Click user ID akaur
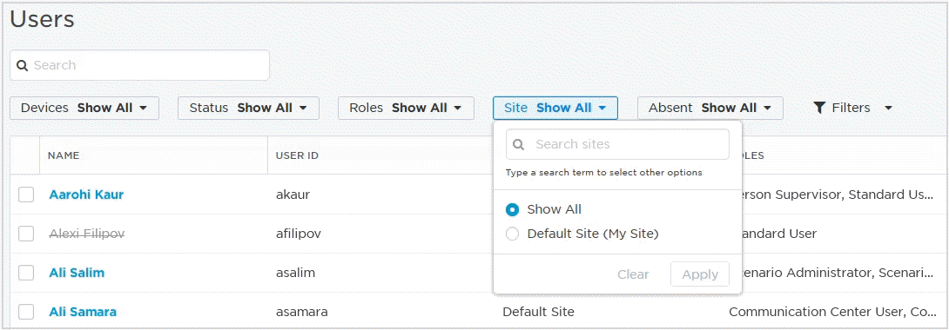Viewport: 949px width, 330px height. pos(293,195)
